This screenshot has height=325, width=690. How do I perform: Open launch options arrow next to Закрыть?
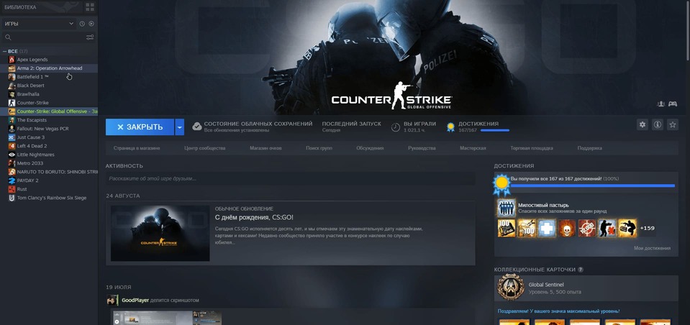pos(180,127)
